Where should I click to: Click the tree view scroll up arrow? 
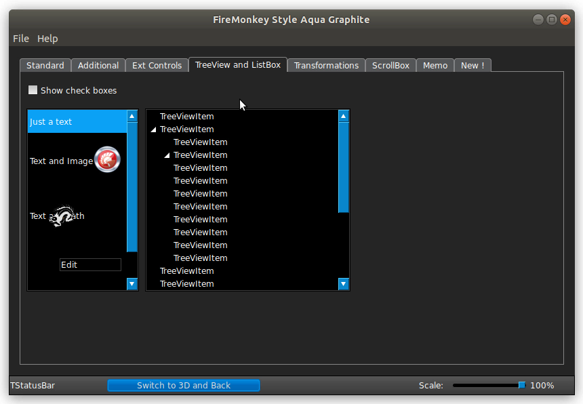point(344,117)
